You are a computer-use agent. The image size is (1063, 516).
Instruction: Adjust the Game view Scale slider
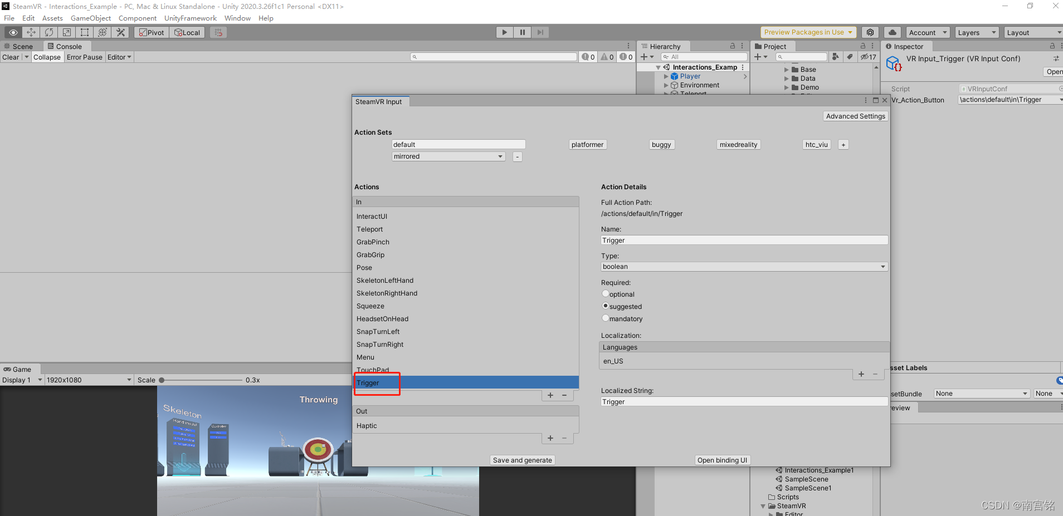(201, 380)
